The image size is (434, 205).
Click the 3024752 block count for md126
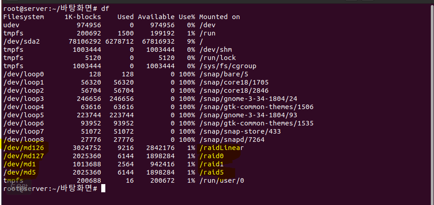[87, 148]
